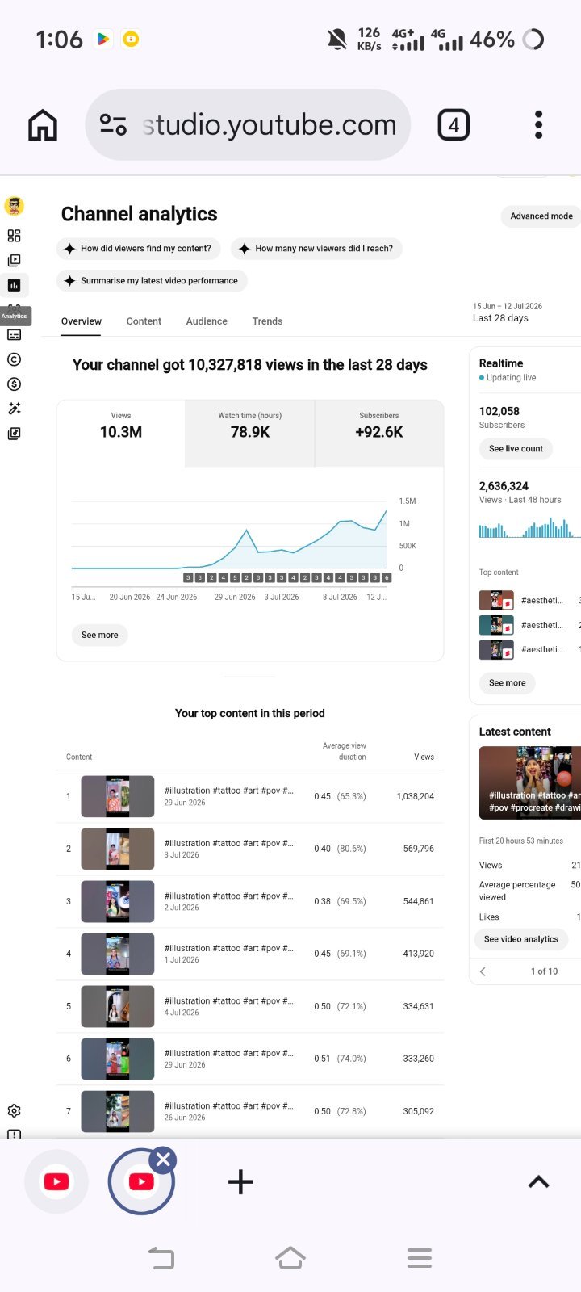The image size is (581, 1292).
Task: Switch to the Overview tab
Action: 82,321
